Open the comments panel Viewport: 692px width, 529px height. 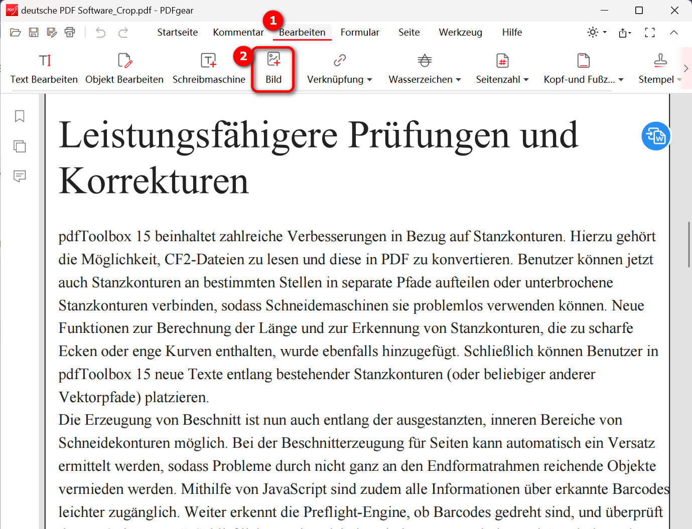coord(19,176)
